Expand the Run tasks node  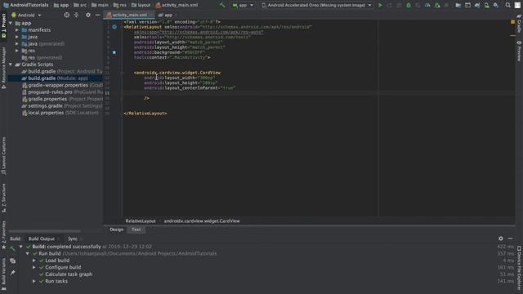(x=34, y=281)
